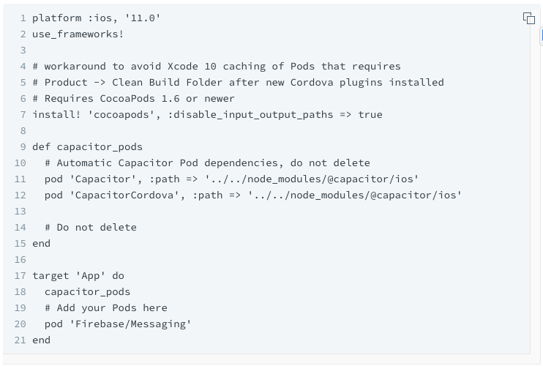Click line number 15 in the gutter

click(x=20, y=243)
